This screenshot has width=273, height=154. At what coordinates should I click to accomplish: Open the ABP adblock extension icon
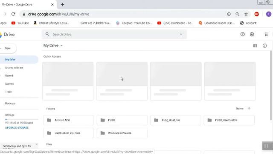pyautogui.click(x=257, y=14)
